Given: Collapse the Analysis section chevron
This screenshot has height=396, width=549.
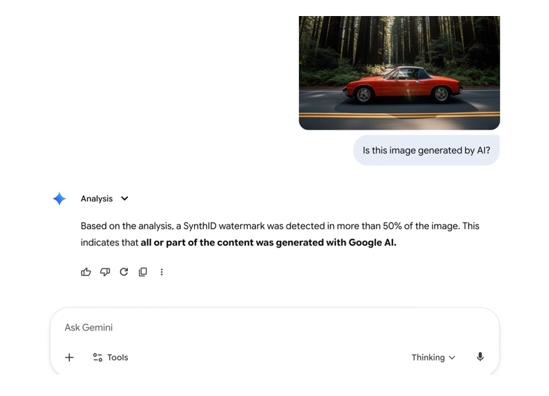Looking at the screenshot, I should tap(124, 199).
